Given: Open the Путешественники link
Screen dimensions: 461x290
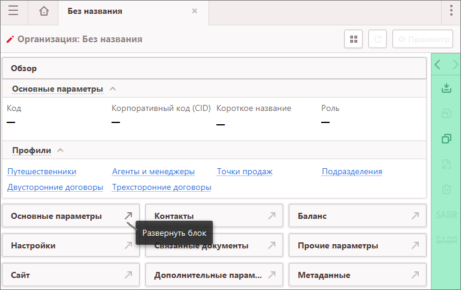Looking at the screenshot, I should (42, 172).
